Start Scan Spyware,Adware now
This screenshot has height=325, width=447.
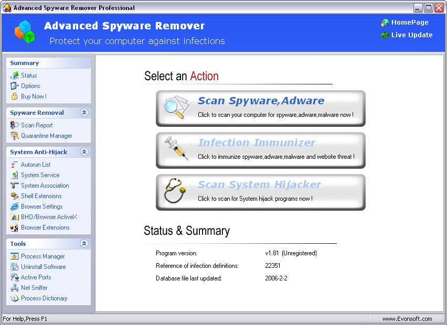[x=261, y=109]
